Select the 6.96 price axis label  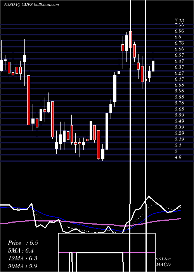tap(179, 31)
